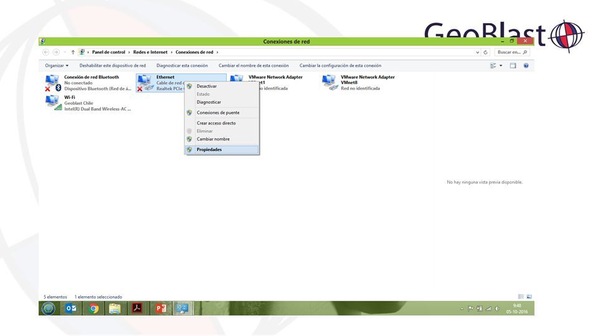The height and width of the screenshot is (336, 598).
Task: Click the help question mark icon
Action: click(526, 65)
